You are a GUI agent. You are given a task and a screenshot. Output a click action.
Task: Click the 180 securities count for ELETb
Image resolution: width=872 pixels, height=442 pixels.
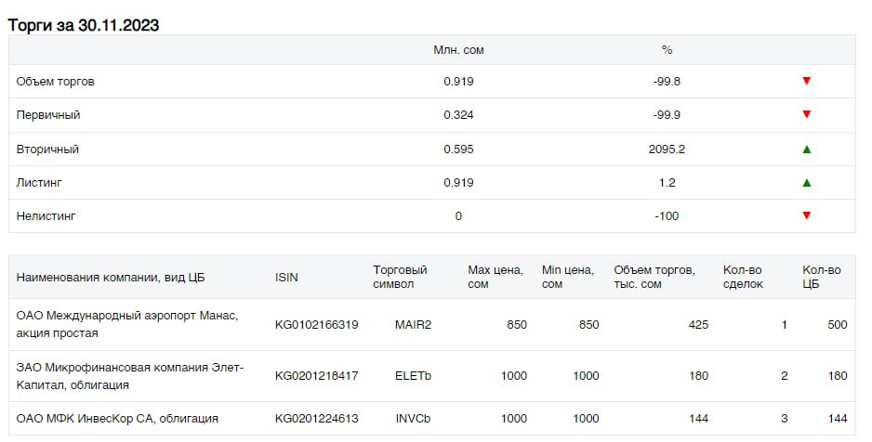(838, 376)
